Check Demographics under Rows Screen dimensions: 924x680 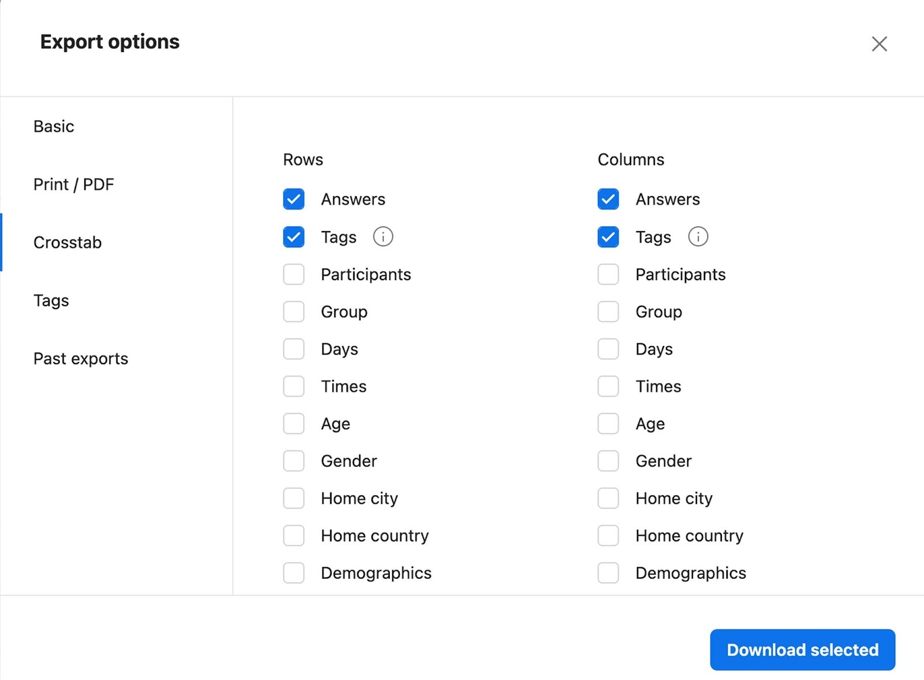(x=293, y=573)
